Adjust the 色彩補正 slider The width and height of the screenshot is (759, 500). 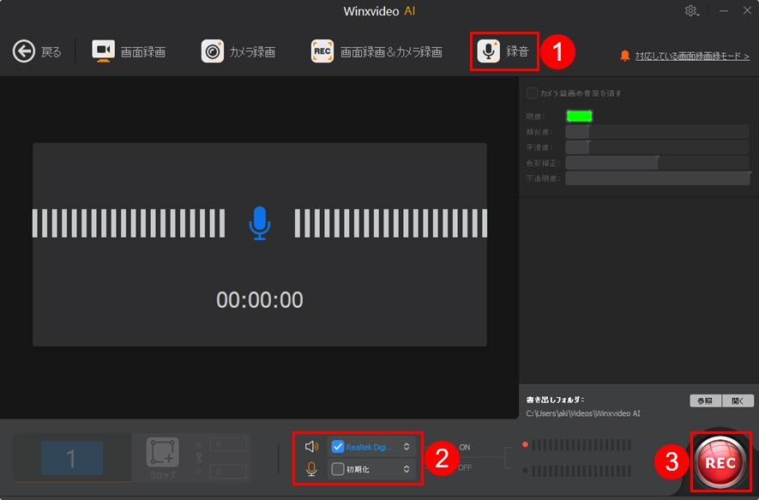pyautogui.click(x=657, y=163)
